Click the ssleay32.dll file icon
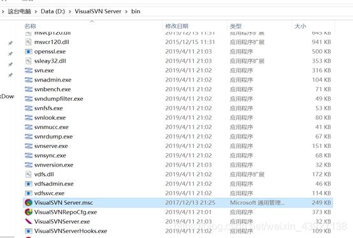The width and height of the screenshot is (353, 238). [x=29, y=61]
